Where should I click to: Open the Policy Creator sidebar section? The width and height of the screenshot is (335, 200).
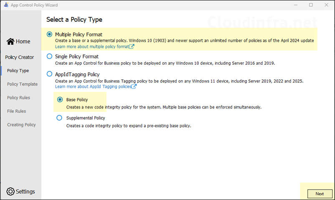coord(20,57)
